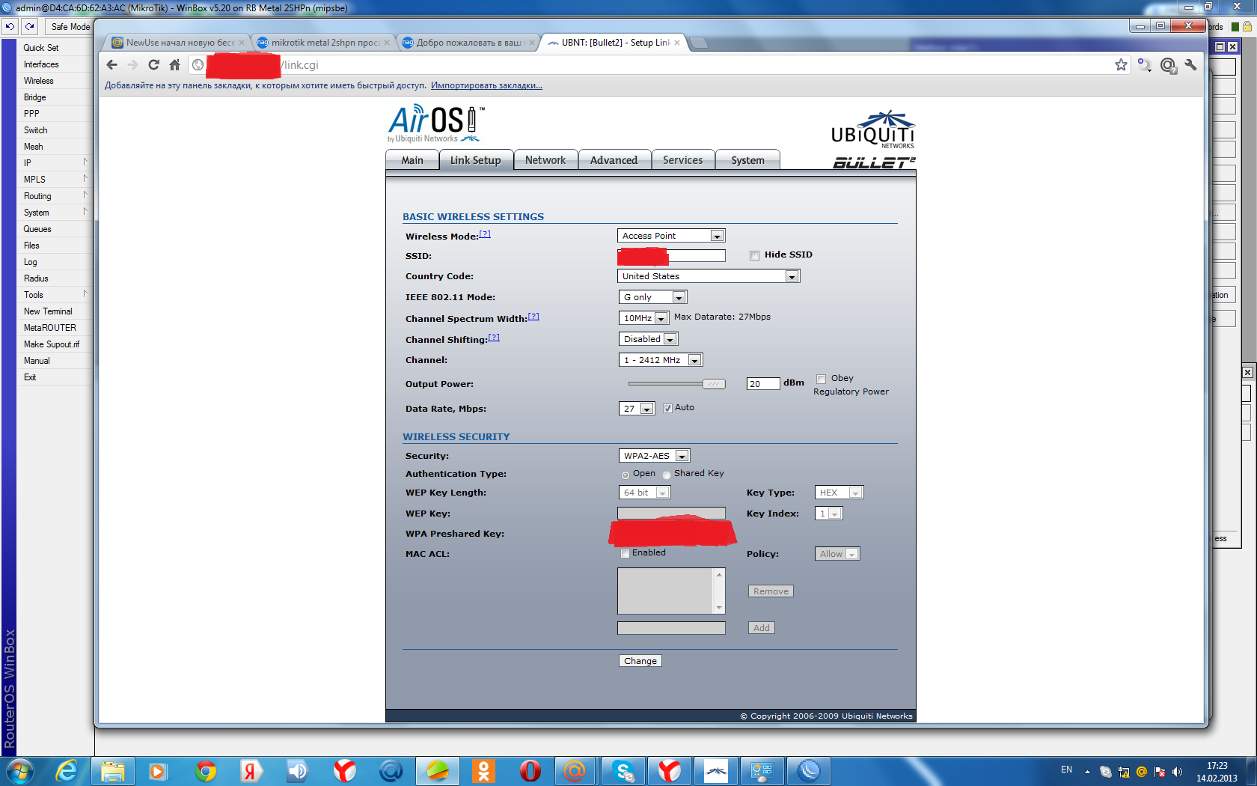1257x786 pixels.
Task: Toggle WinBox Safe Mode button
Action: [x=70, y=26]
